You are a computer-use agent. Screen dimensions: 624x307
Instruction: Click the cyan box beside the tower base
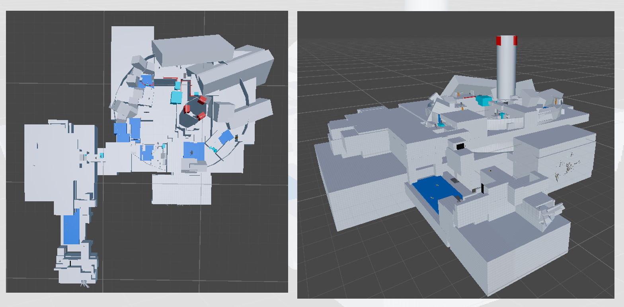484,101
